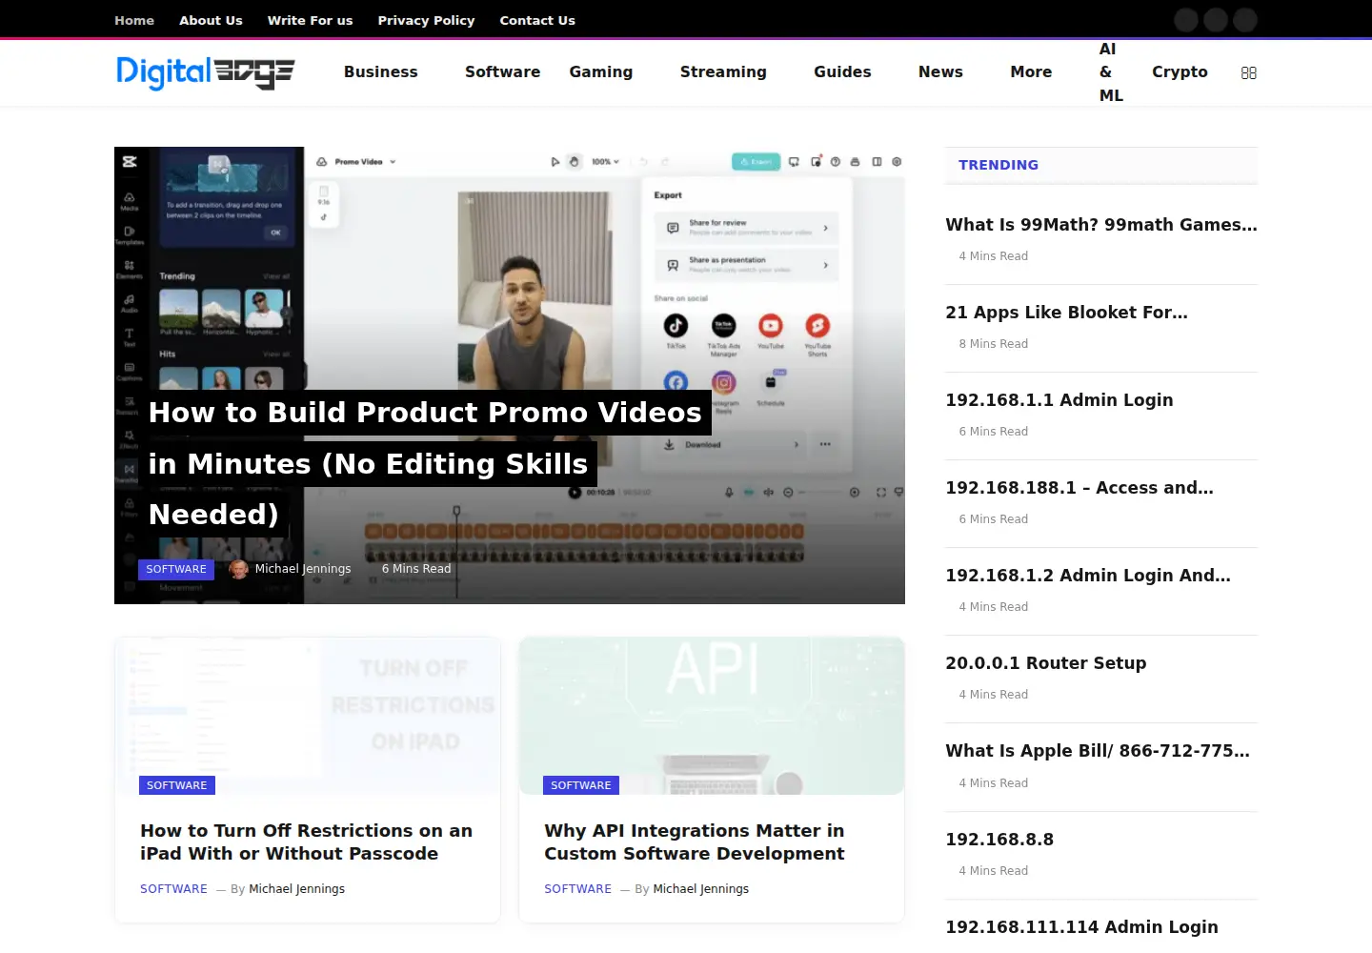Open the About Us page
The width and height of the screenshot is (1372, 953).
[211, 20]
